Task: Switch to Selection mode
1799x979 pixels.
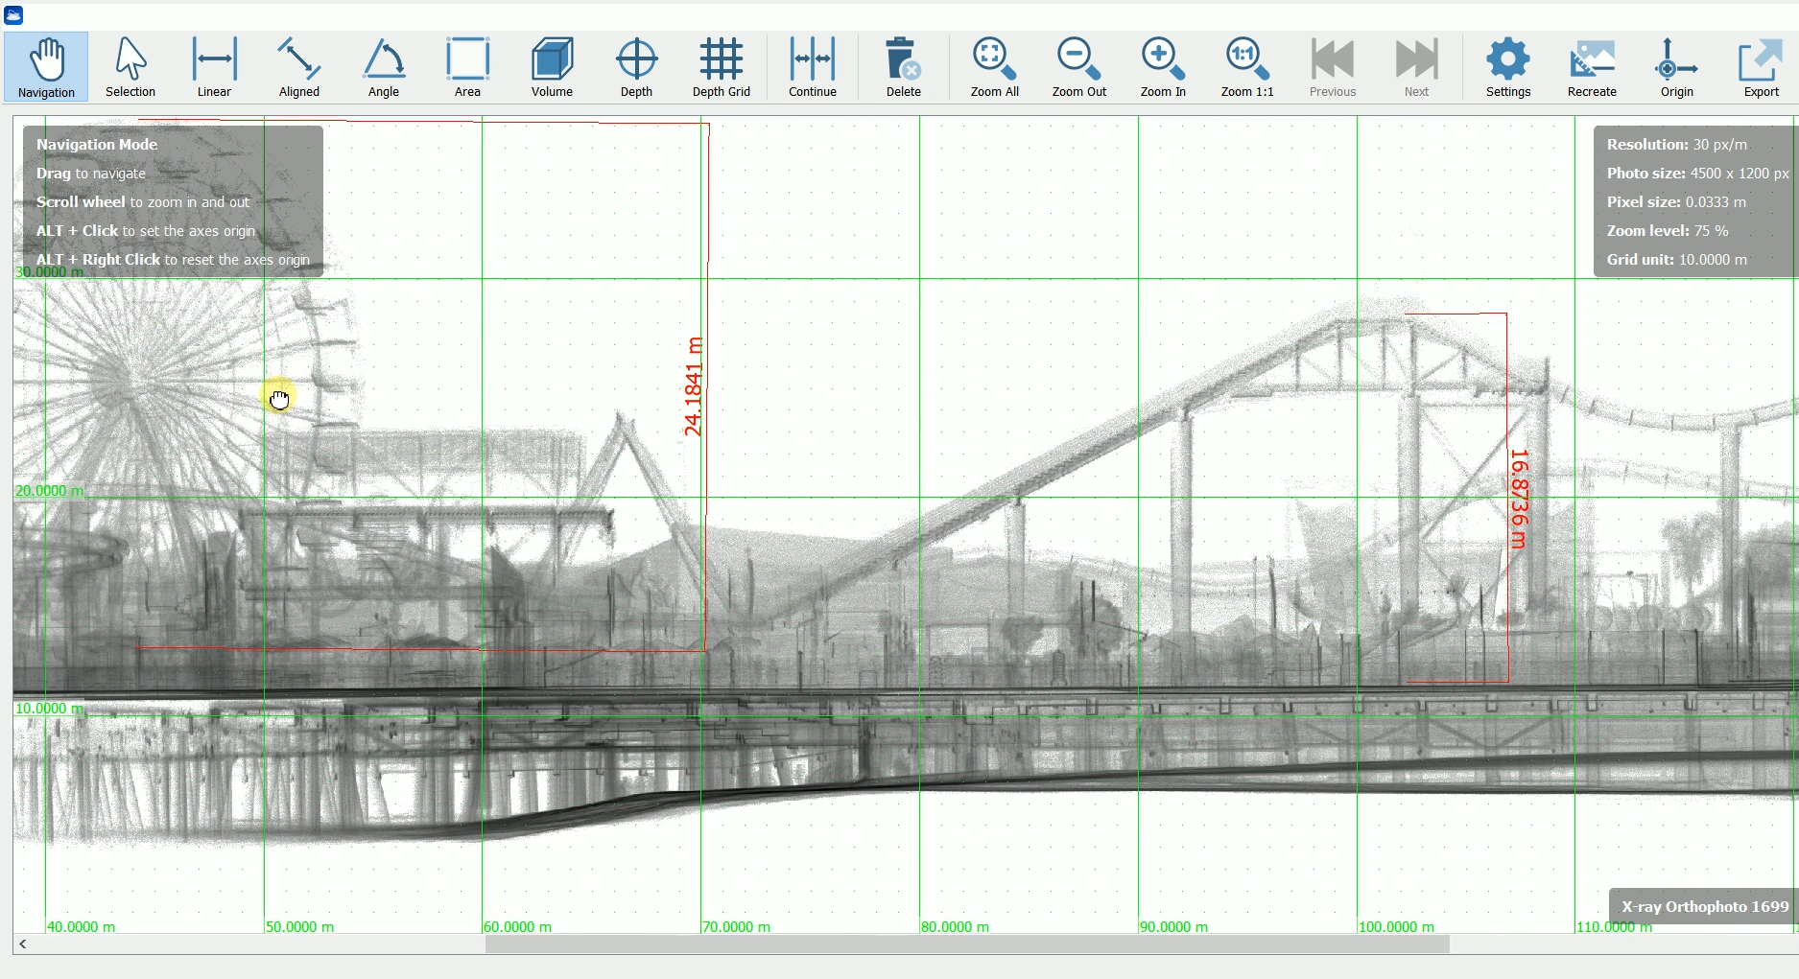Action: coord(130,65)
